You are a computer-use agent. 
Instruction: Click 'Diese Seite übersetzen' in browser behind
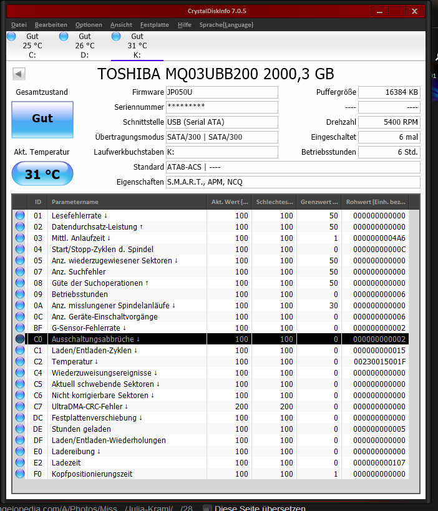(x=260, y=508)
